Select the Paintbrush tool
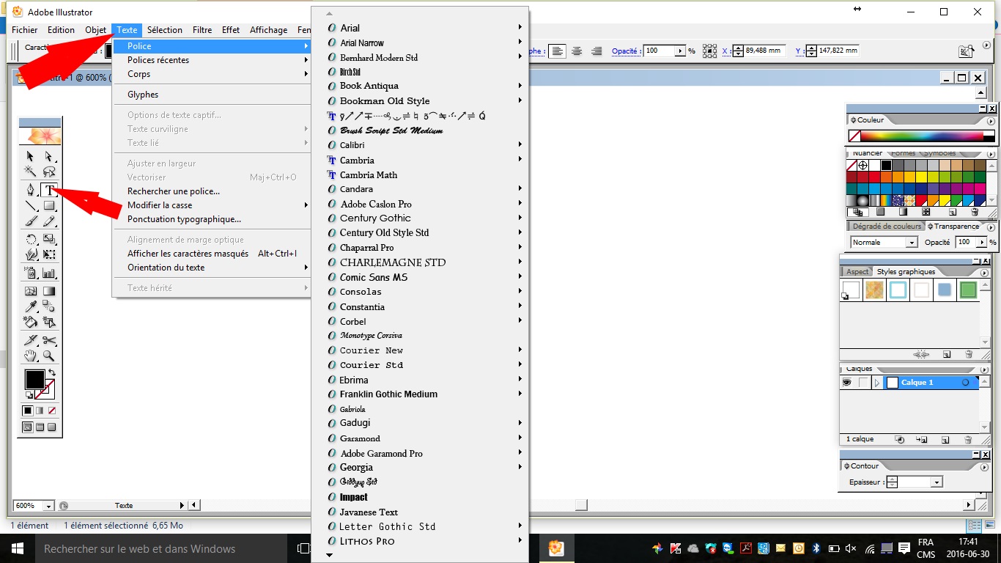 31,221
